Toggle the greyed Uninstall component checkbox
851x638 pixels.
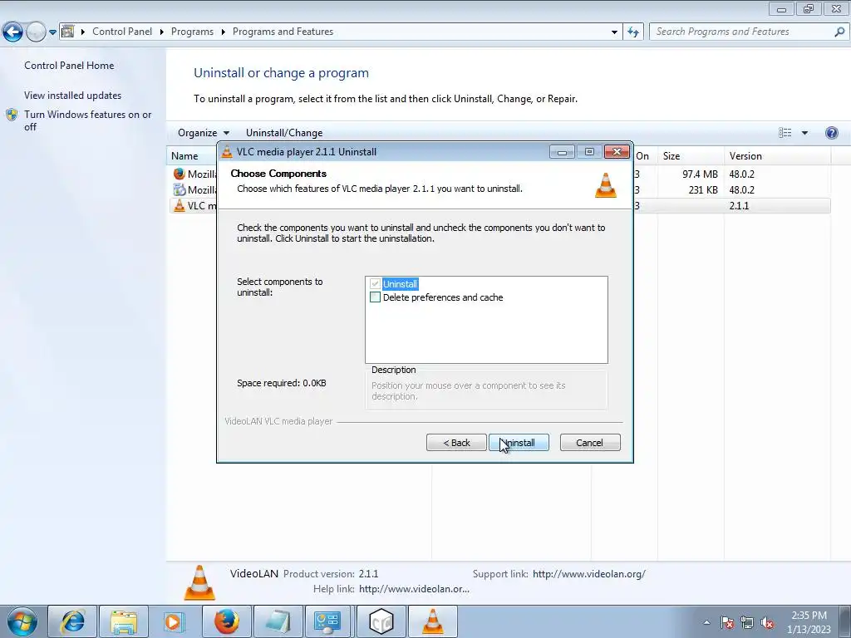pyautogui.click(x=375, y=284)
